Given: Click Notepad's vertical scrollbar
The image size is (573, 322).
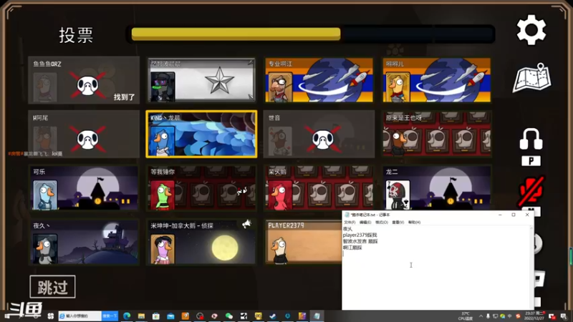Looking at the screenshot, I should click(x=532, y=268).
